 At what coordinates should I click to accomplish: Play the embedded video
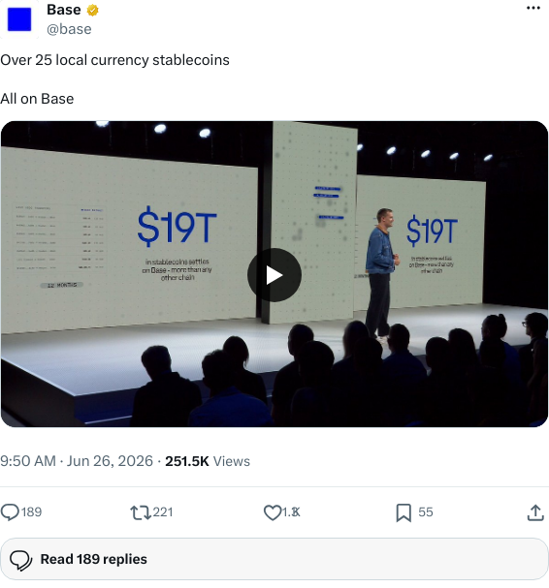point(274,275)
